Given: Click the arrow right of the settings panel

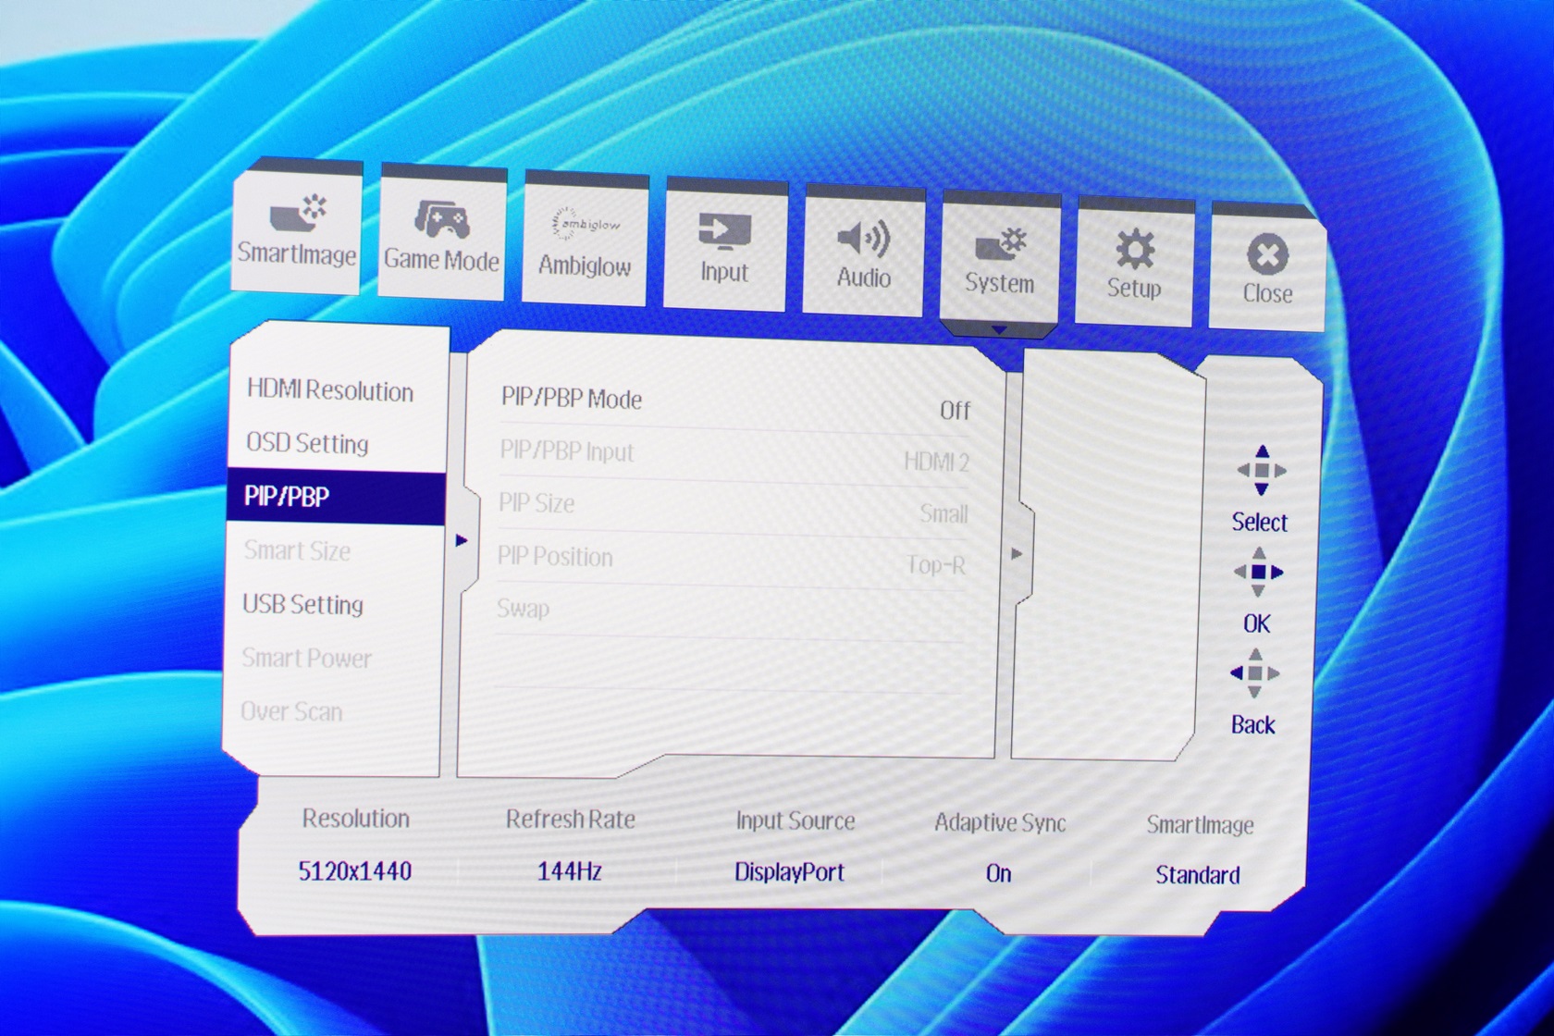Looking at the screenshot, I should pyautogui.click(x=1017, y=554).
